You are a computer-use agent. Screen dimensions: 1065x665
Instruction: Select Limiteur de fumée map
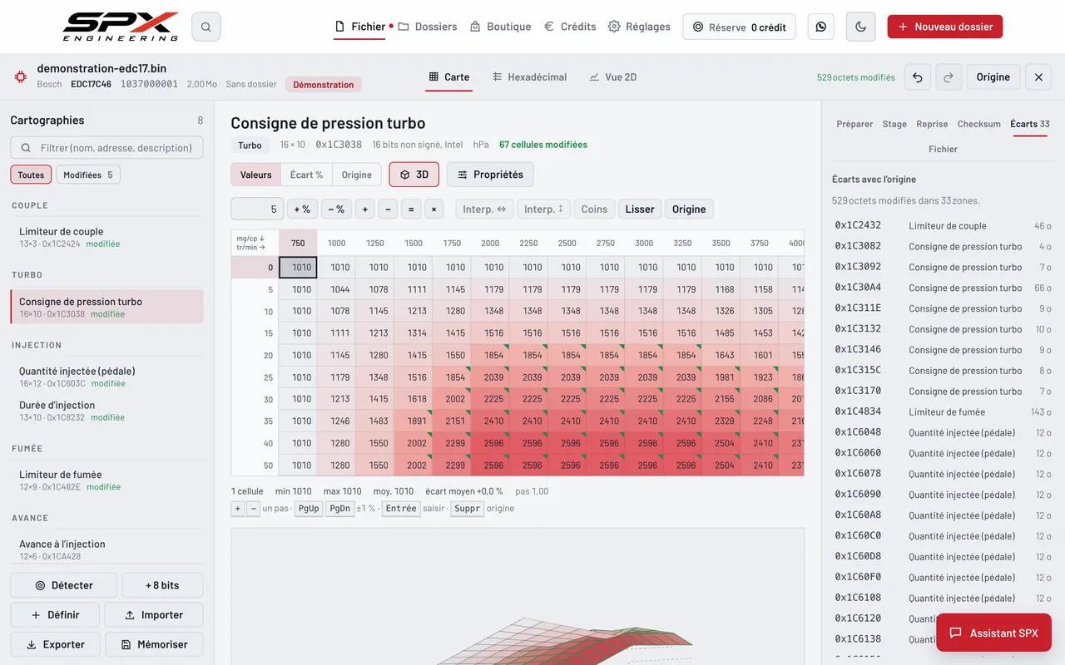106,480
